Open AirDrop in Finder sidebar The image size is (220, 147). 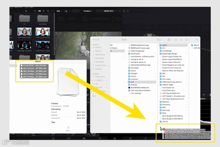coord(97,48)
